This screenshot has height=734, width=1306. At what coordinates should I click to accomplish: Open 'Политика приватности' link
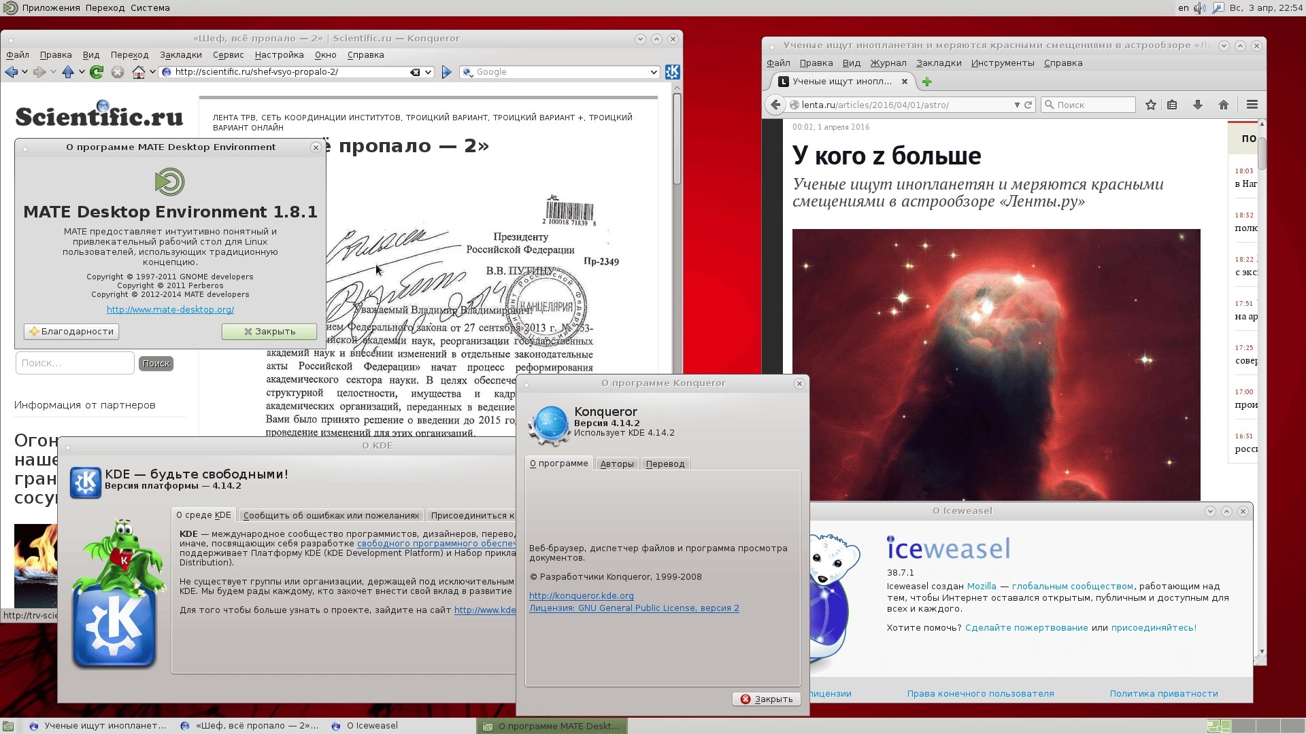pyautogui.click(x=1164, y=694)
